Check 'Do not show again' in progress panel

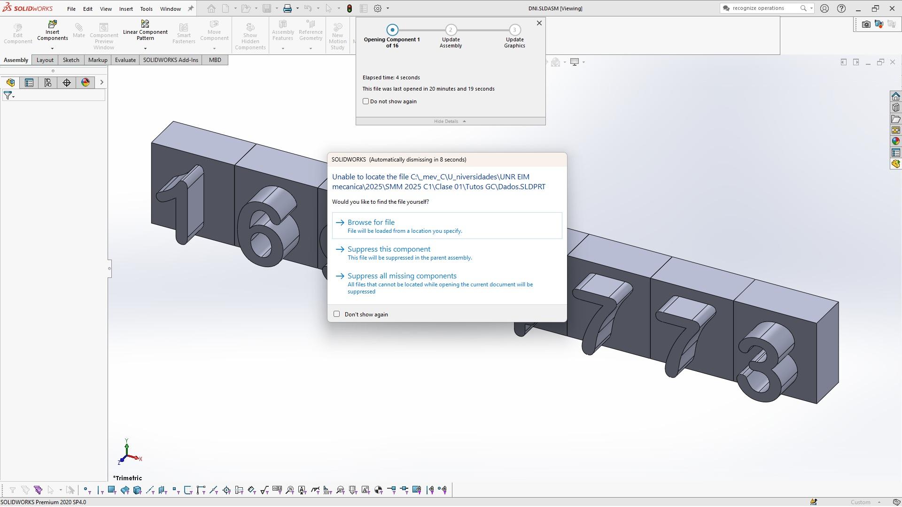pos(365,101)
